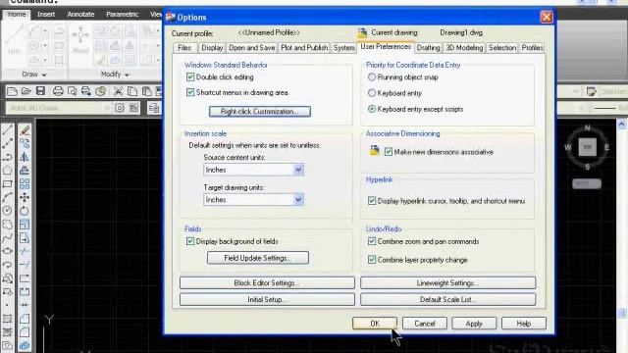This screenshot has height=353, width=628.
Task: Switch to the Profiles tab
Action: point(532,48)
